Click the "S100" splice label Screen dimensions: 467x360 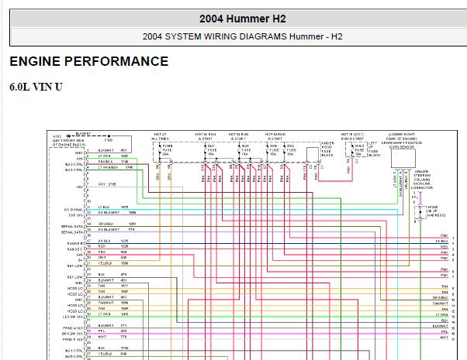pos(108,140)
